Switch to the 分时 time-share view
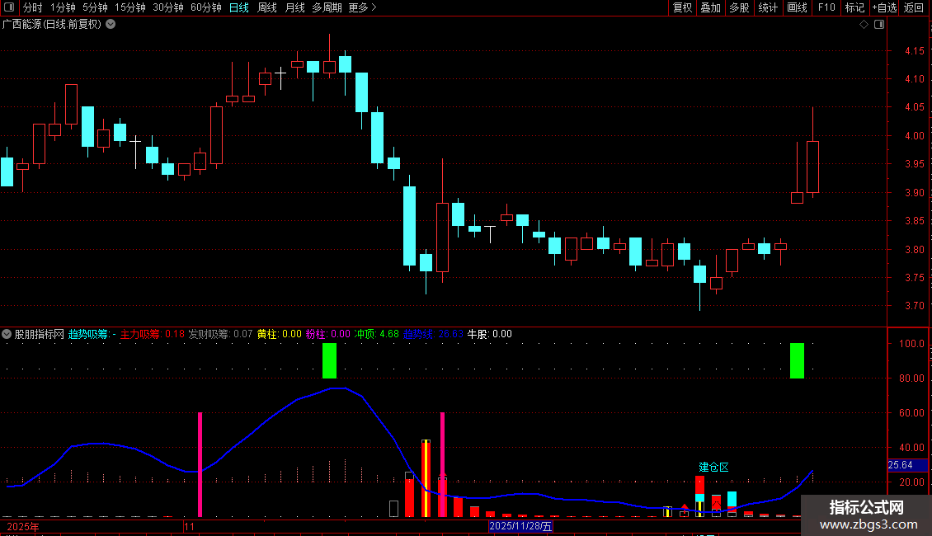The width and height of the screenshot is (932, 536). coord(33,7)
